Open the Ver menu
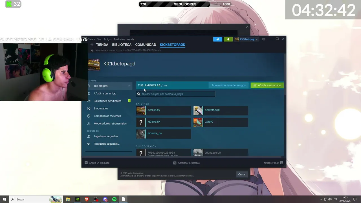Viewport: 361px width, 203px height. tap(99, 39)
